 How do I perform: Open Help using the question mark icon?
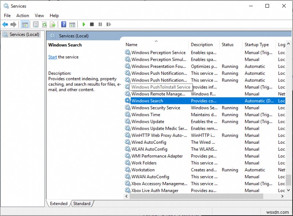click(x=64, y=24)
